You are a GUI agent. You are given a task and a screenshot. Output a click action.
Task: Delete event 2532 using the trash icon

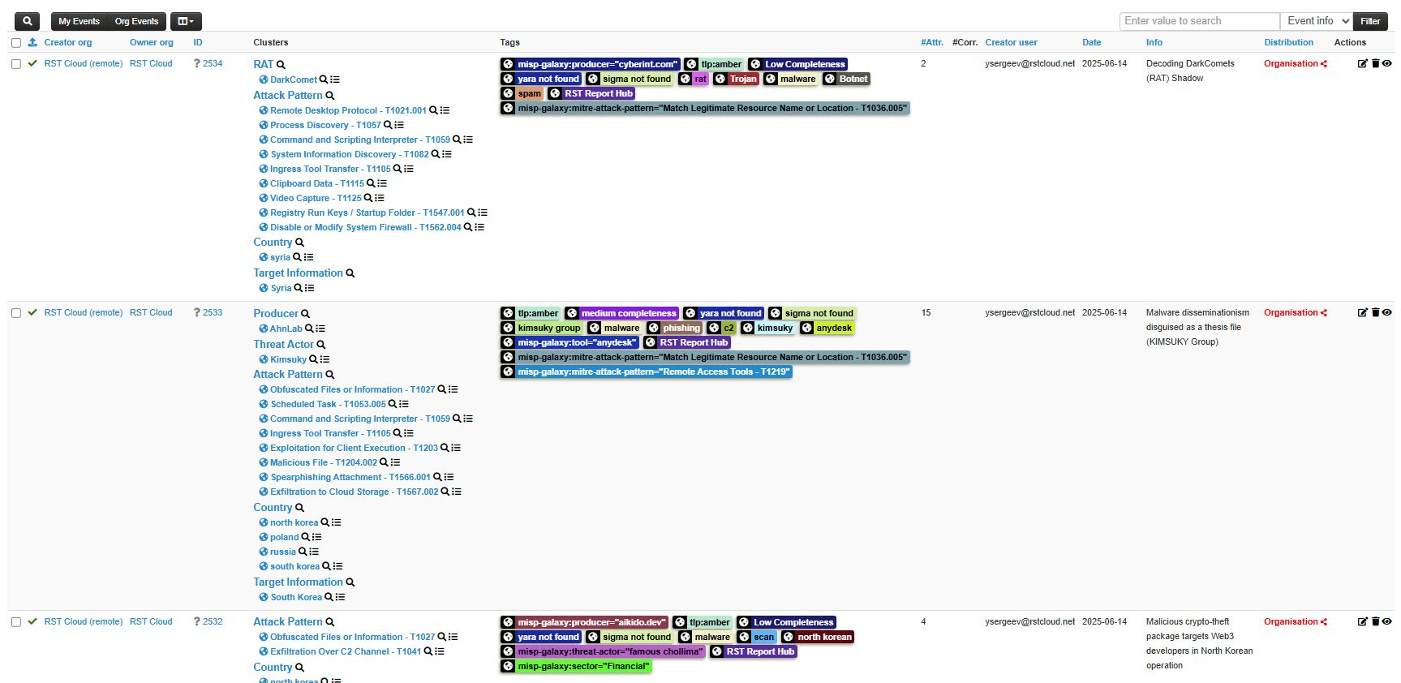[x=1375, y=621]
